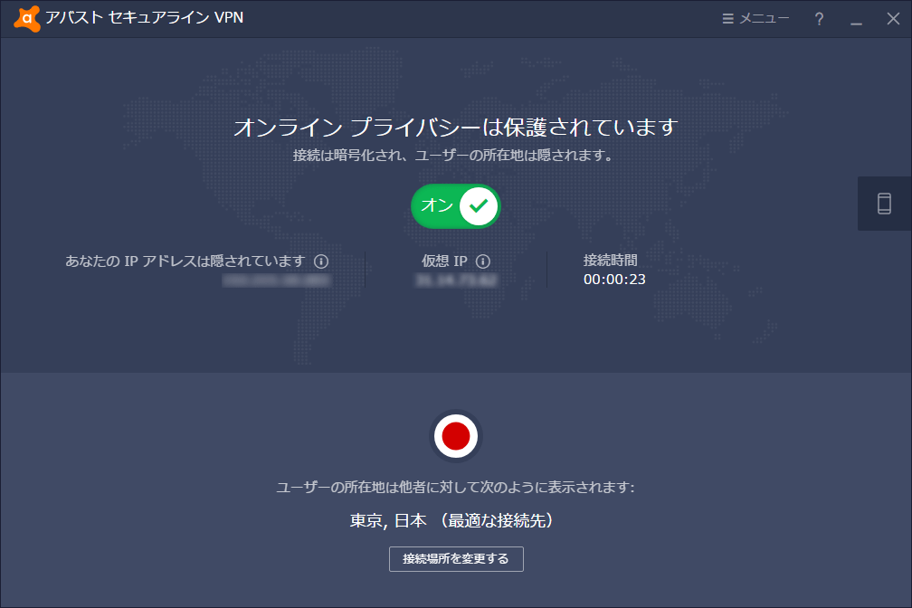Click the 東京, 日本 (最適な接続先) location text
Viewport: 912px width, 608px height.
(x=451, y=520)
